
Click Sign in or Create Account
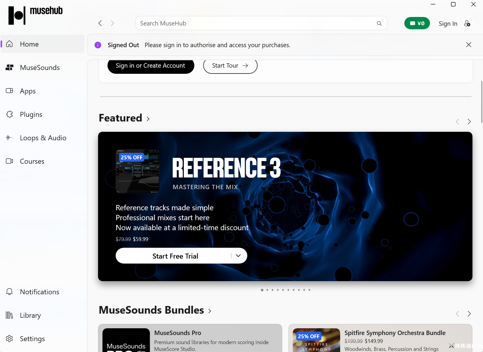(151, 66)
